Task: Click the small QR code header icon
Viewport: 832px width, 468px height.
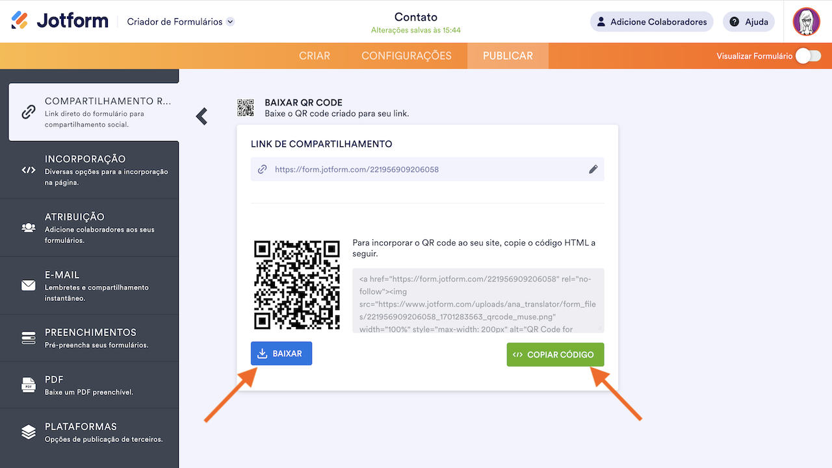Action: pos(246,108)
